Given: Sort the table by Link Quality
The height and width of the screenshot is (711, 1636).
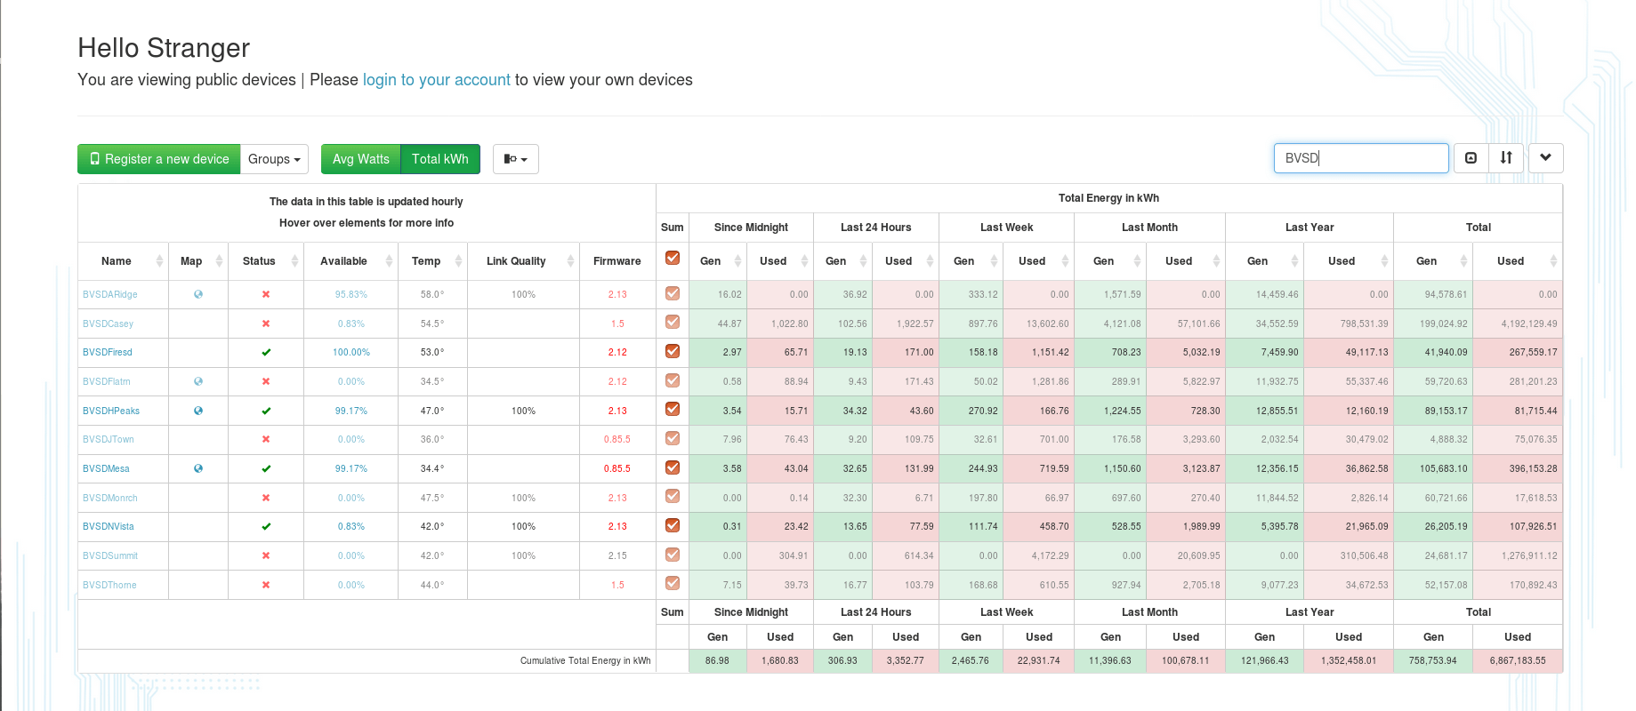Looking at the screenshot, I should click(523, 261).
